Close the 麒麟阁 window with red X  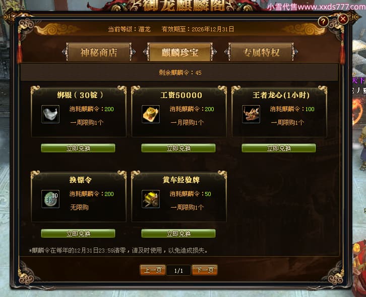pyautogui.click(x=343, y=19)
